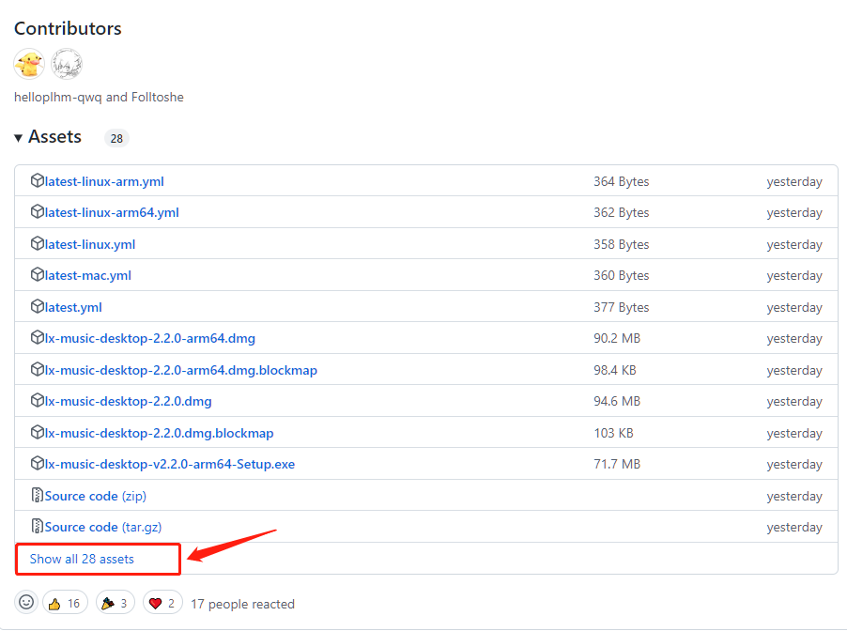
Task: Toggle the heart reaction
Action: click(162, 603)
